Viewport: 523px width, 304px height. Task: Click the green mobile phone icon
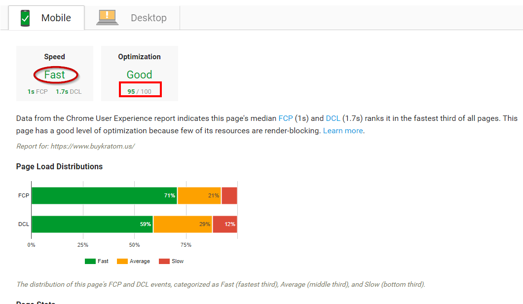[x=25, y=18]
